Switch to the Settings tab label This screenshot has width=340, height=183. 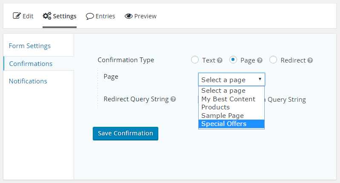pos(65,16)
